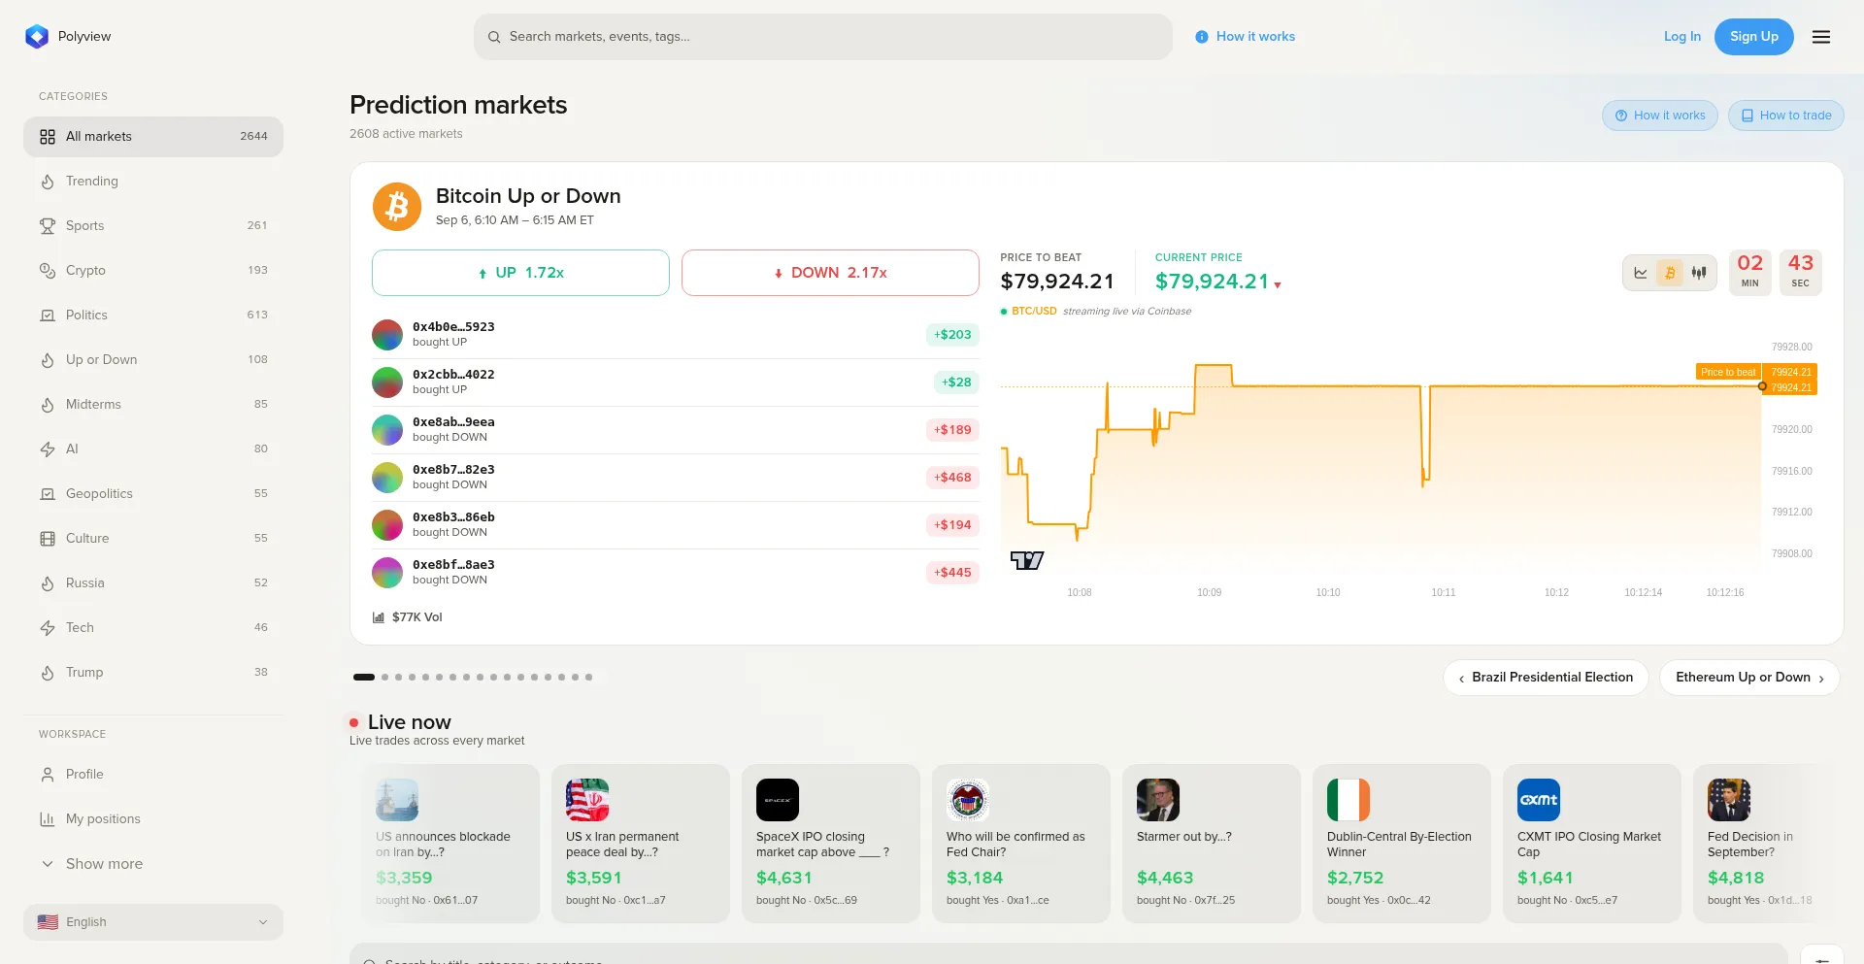Screen dimensions: 1864x964
Task: Click the Bitcoin market logo
Action: point(397,207)
